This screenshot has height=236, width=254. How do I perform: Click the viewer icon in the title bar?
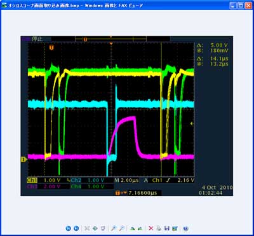[4, 6]
